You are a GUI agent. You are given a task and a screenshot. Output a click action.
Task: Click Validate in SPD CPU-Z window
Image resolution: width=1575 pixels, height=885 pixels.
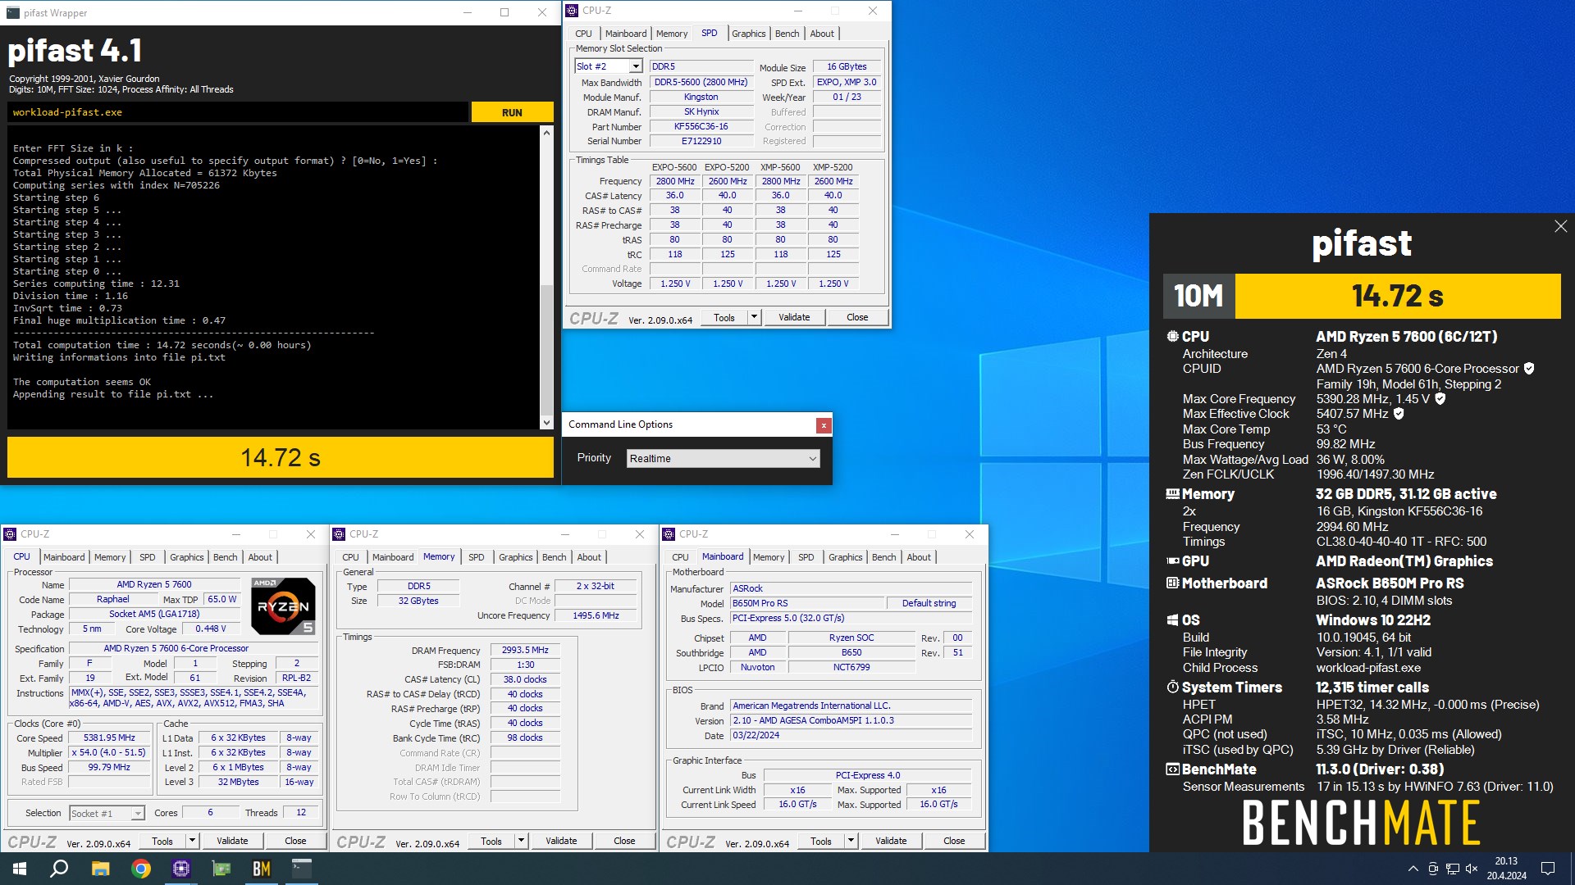click(794, 317)
